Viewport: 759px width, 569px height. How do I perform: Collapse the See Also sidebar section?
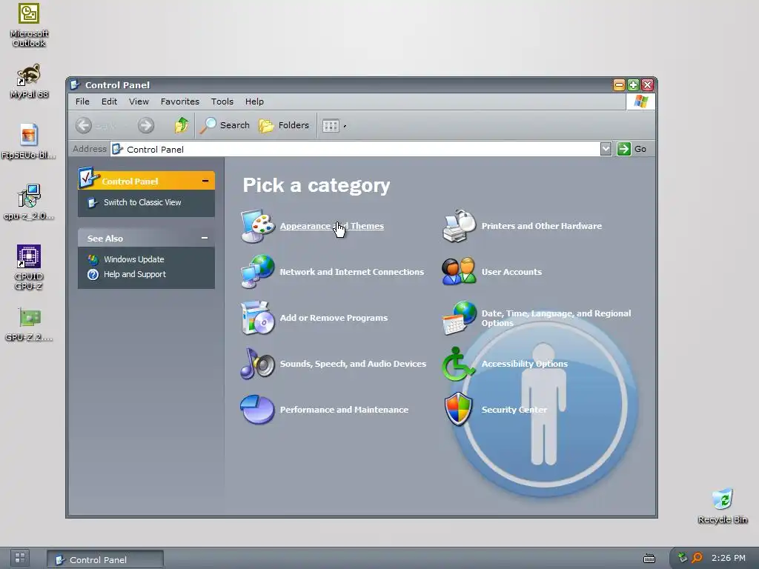pyautogui.click(x=205, y=238)
